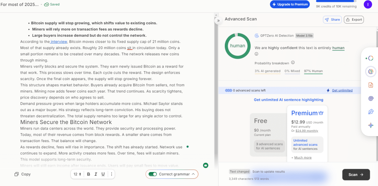This screenshot has height=186, width=378.
Task: Open the first scan overview icon in the sidebar
Action: tap(370, 58)
